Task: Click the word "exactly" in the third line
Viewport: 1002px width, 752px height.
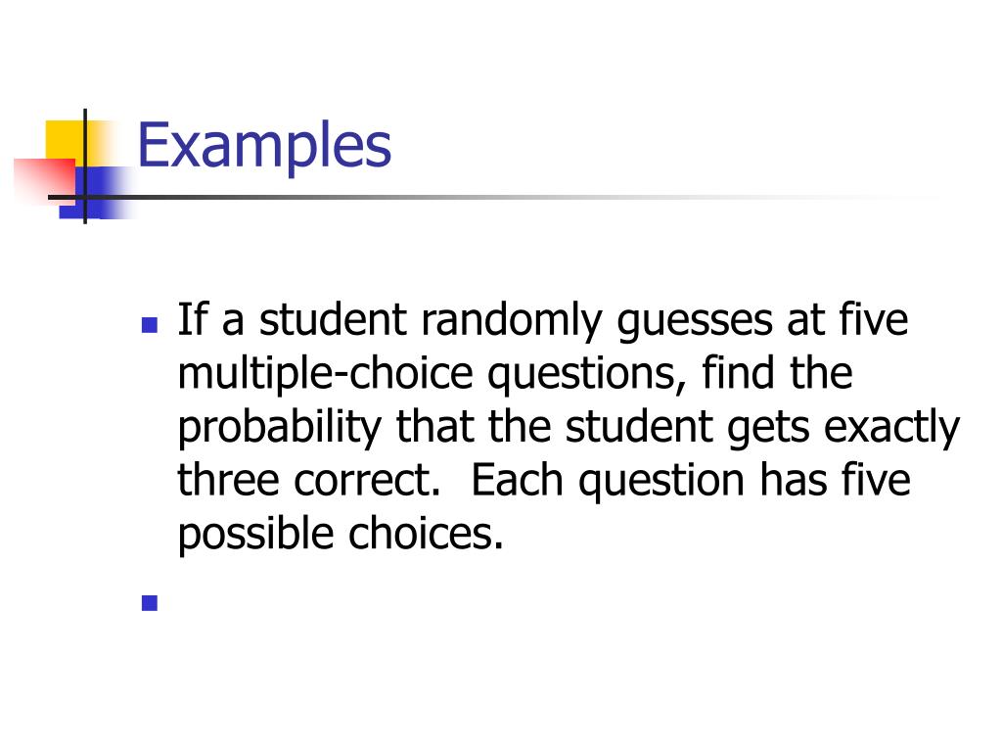Action: (x=892, y=429)
